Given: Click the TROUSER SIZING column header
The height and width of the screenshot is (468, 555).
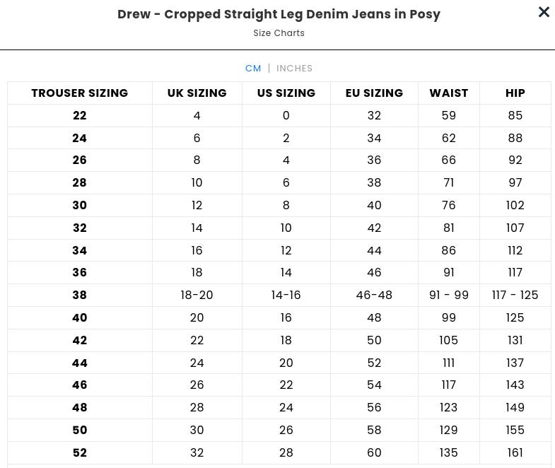Looking at the screenshot, I should point(80,93).
